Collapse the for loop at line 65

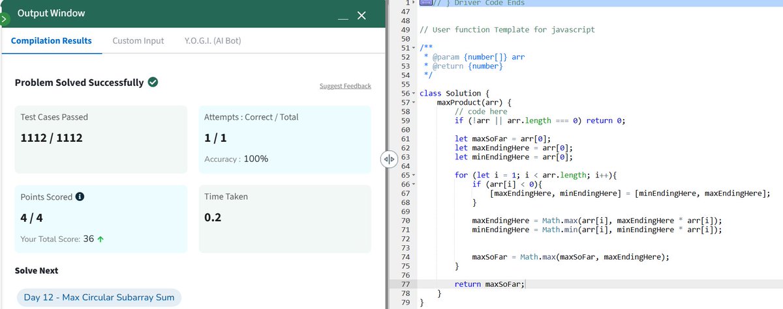tap(414, 175)
